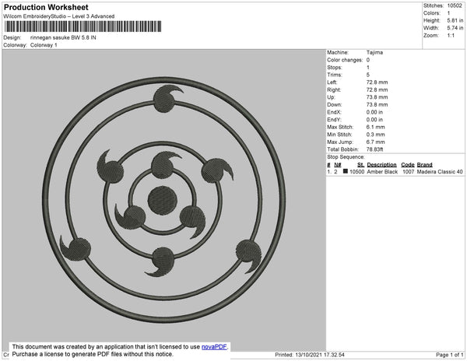Viewport: 467px width, 361px height.
Task: Click the Max Stitch value 6.1 mm
Action: coord(376,127)
